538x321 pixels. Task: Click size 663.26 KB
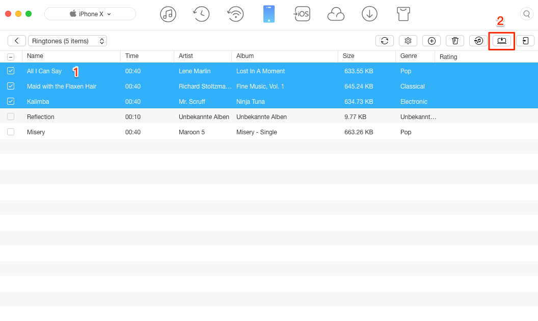point(359,132)
